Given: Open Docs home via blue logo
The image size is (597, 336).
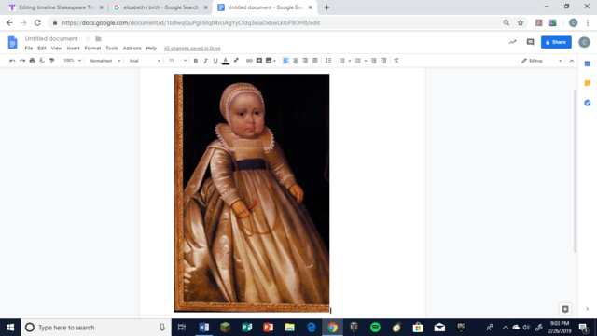Looking at the screenshot, I should click(x=12, y=42).
